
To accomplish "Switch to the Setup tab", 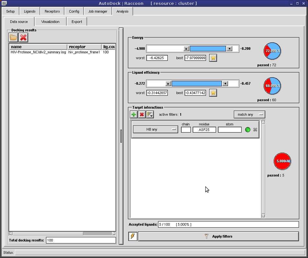I will [x=10, y=11].
